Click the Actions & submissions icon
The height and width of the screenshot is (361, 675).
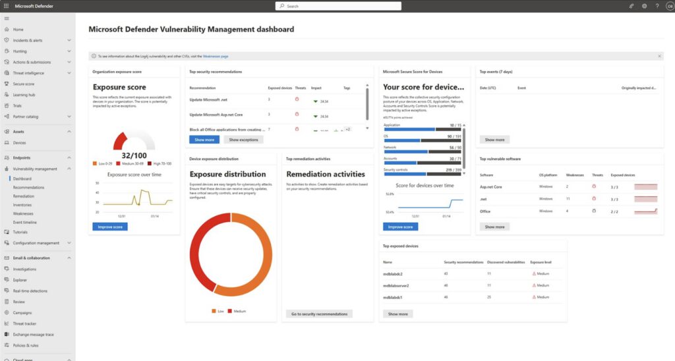click(x=7, y=62)
